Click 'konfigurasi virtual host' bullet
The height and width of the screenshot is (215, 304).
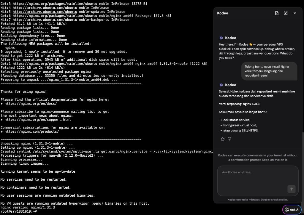click(x=240, y=125)
